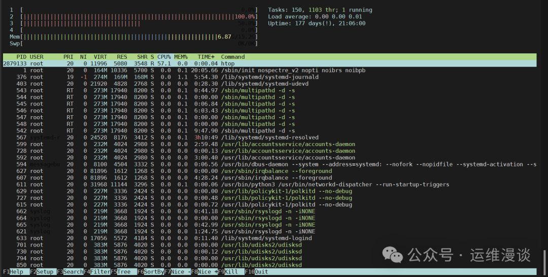Select rsyslogd row PID 662
The width and height of the screenshot is (548, 277).
pos(270,212)
